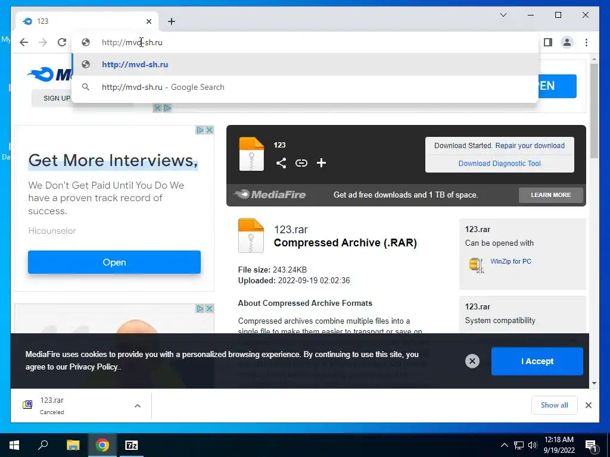Click About Compressed Archive Formats heading
This screenshot has height=457, width=610.
pos(305,303)
